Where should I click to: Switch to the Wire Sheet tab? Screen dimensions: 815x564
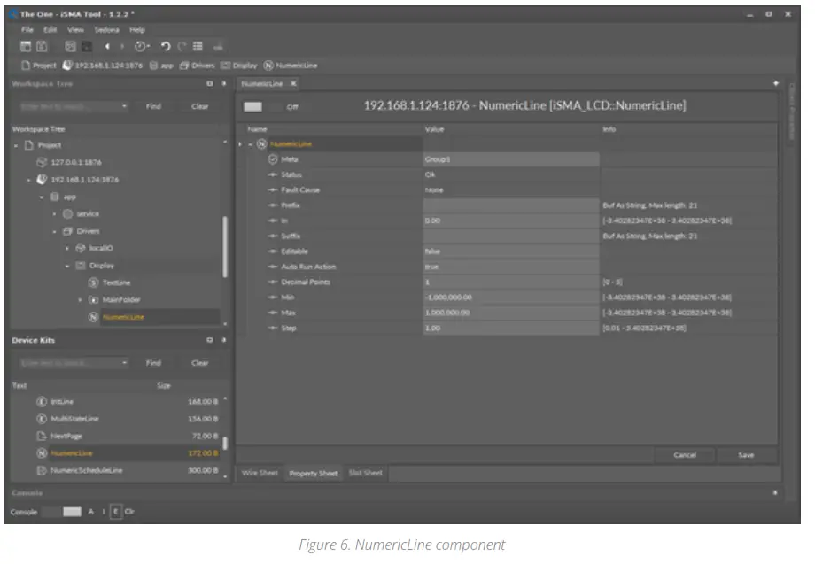pyautogui.click(x=260, y=474)
